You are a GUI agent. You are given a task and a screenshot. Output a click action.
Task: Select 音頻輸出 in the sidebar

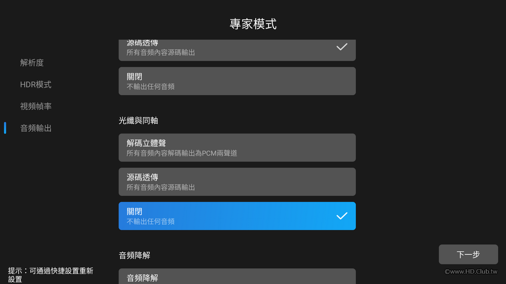pyautogui.click(x=36, y=128)
